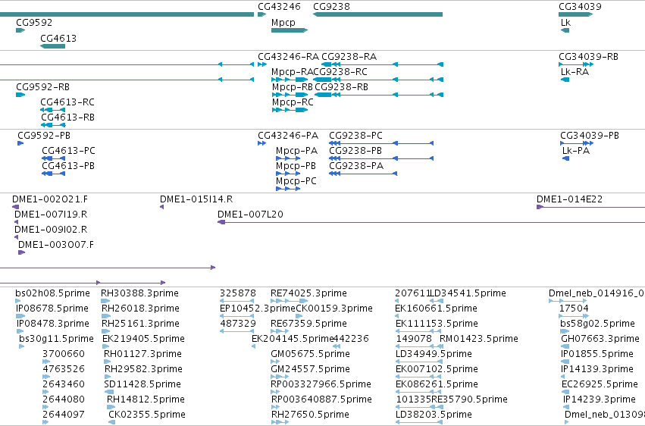Select EST CK00159.3prime

[x=334, y=309]
